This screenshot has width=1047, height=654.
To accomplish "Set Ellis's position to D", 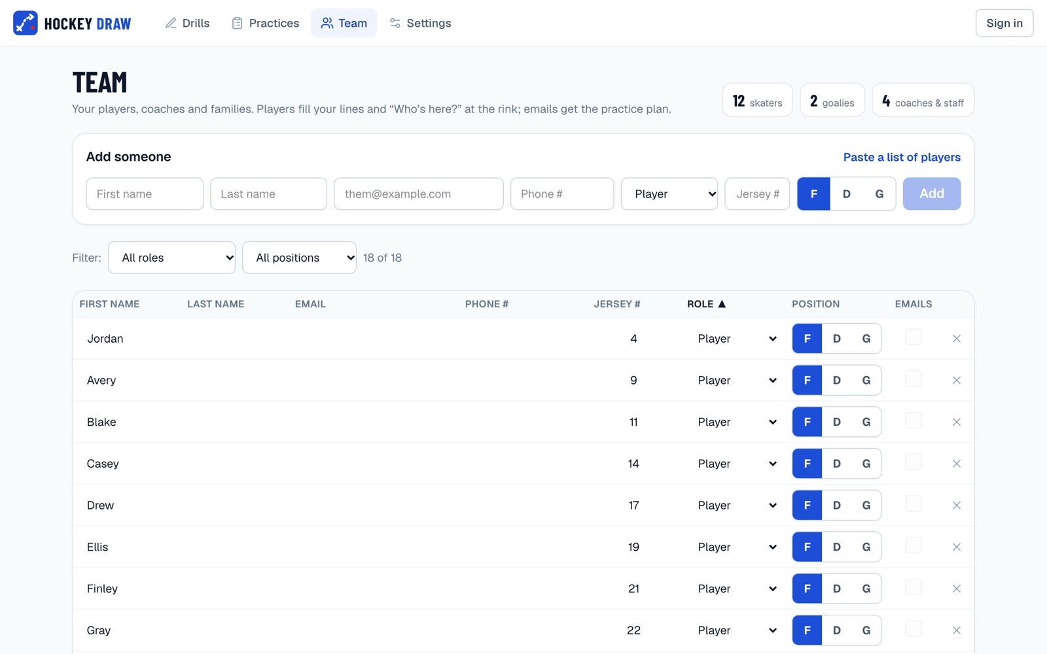I will [836, 547].
